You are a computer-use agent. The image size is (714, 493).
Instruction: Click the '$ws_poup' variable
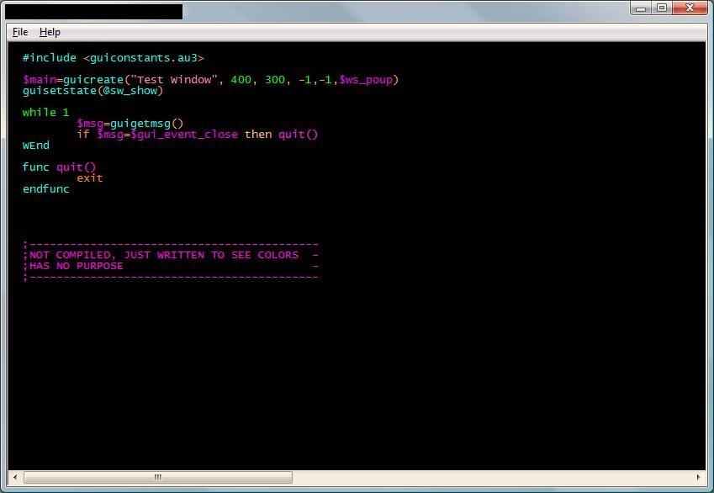(366, 80)
